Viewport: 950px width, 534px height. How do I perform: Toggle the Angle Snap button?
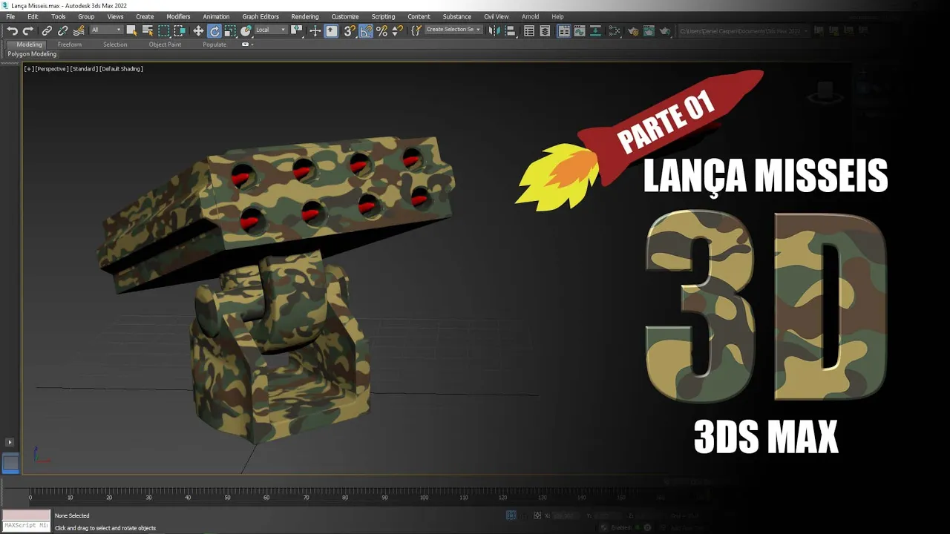pyautogui.click(x=366, y=30)
